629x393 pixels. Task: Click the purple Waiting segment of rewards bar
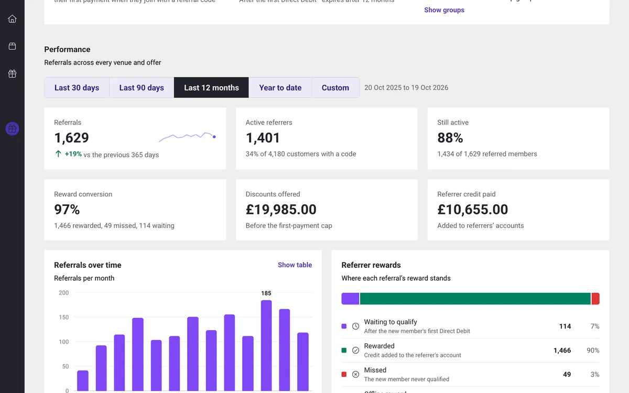point(350,299)
